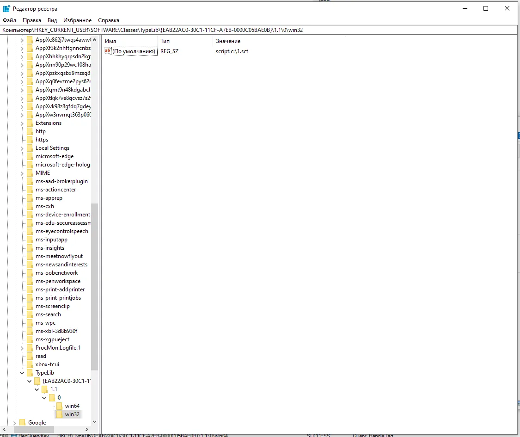
Task: Open the Справка menu
Action: click(109, 20)
